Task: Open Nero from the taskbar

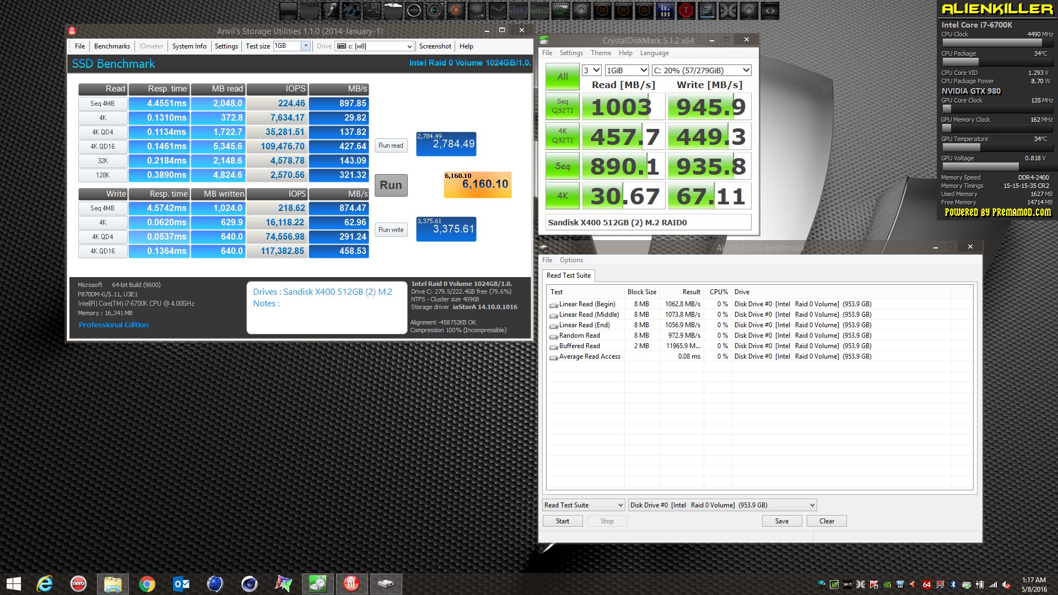Action: tap(78, 583)
